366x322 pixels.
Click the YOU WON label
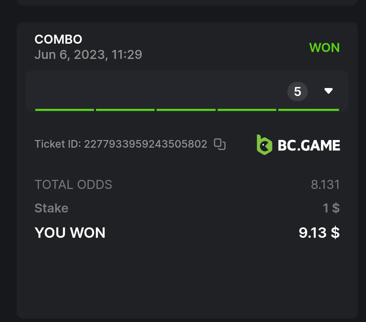pyautogui.click(x=70, y=233)
